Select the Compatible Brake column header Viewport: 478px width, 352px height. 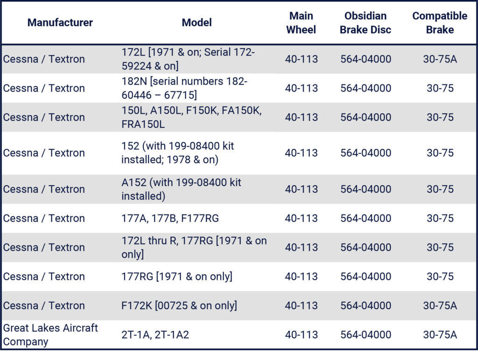coord(440,22)
